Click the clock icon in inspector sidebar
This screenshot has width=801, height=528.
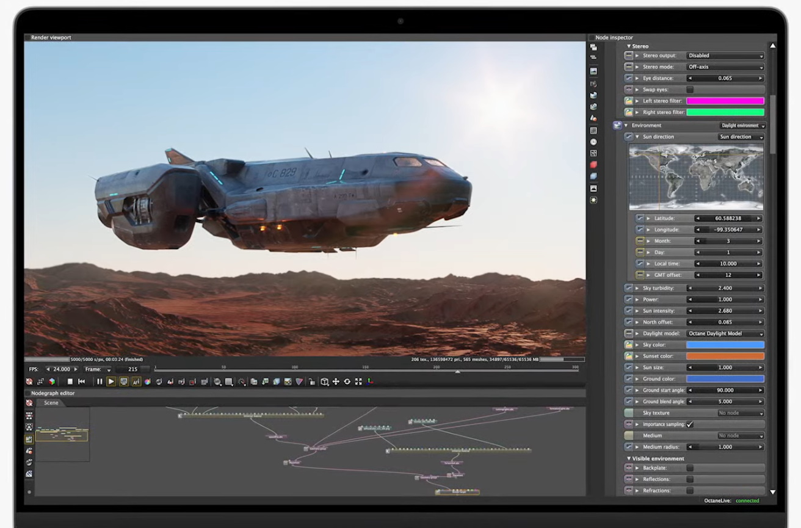tap(593, 142)
